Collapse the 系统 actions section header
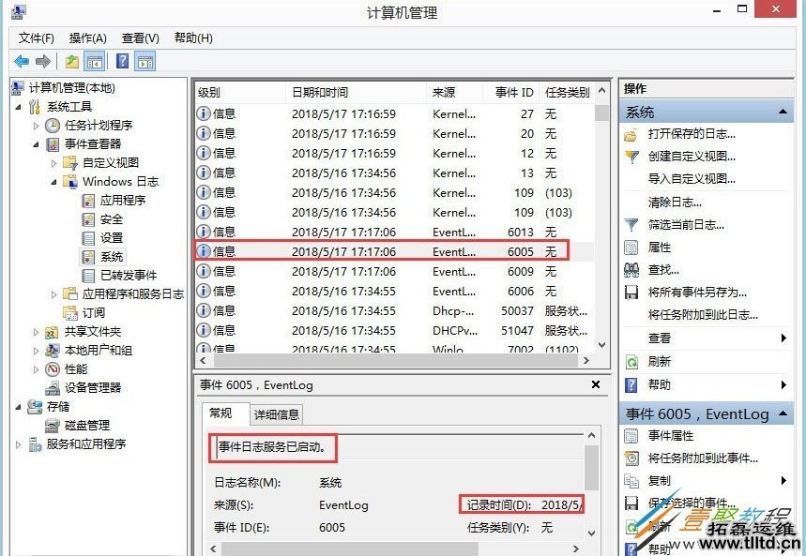The width and height of the screenshot is (806, 556). (782, 111)
